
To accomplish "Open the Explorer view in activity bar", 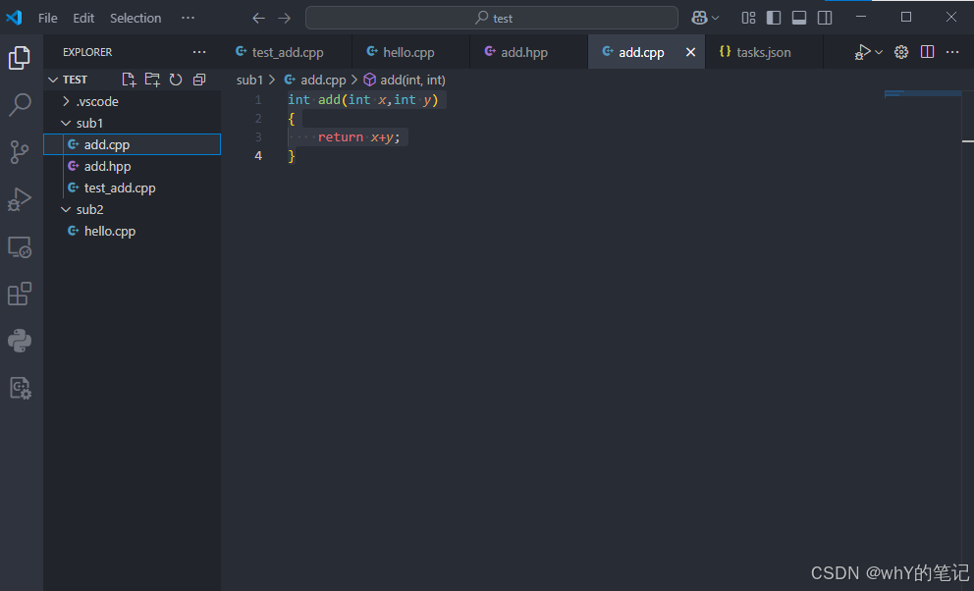I will (x=20, y=58).
